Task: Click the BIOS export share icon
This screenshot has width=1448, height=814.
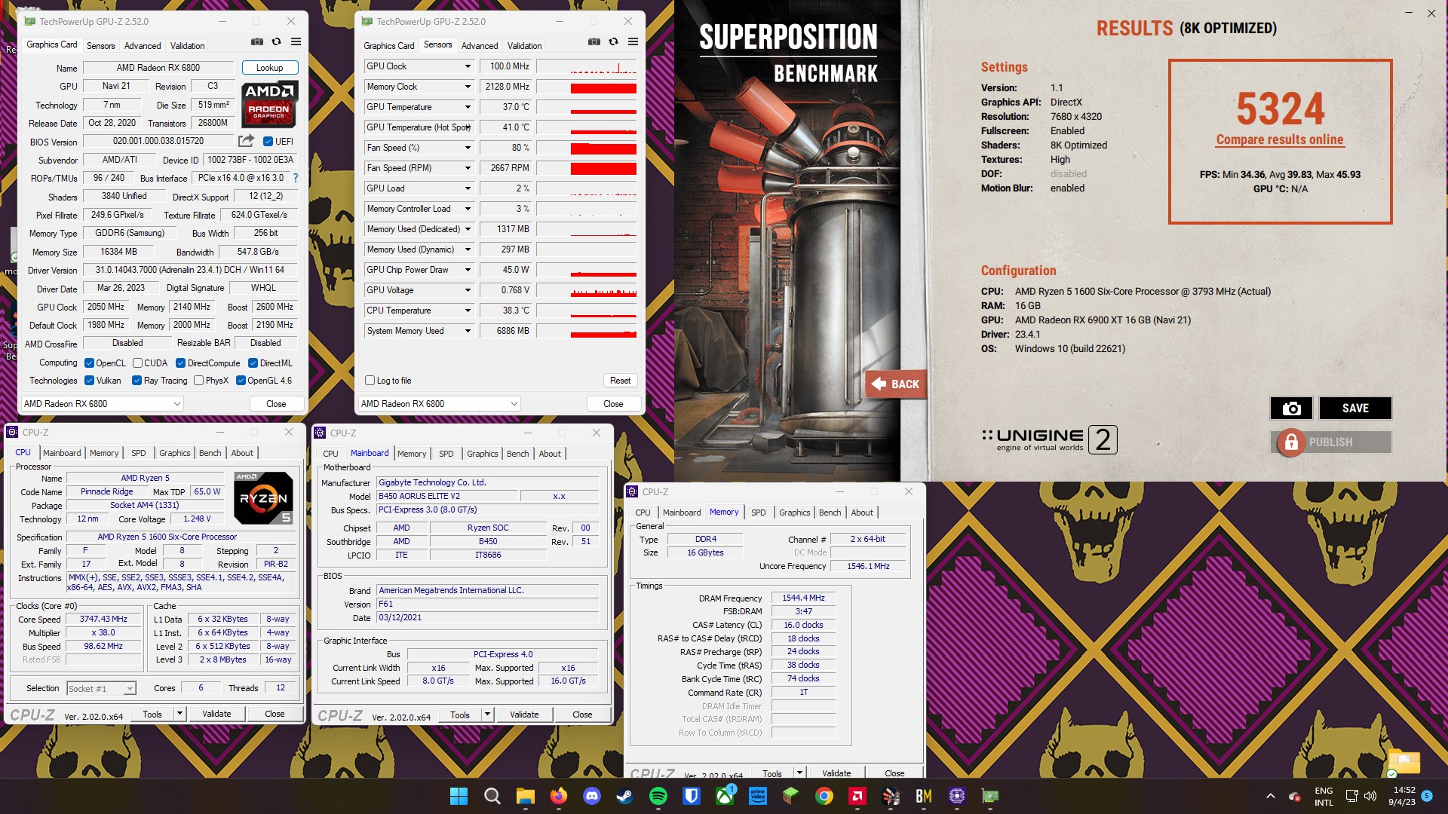Action: coord(246,141)
